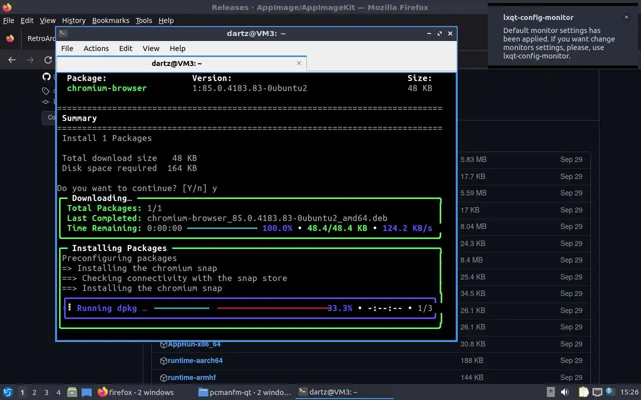This screenshot has height=400, width=641.
Task: Open the pcmanfm-qt taskbar group
Action: [244, 392]
